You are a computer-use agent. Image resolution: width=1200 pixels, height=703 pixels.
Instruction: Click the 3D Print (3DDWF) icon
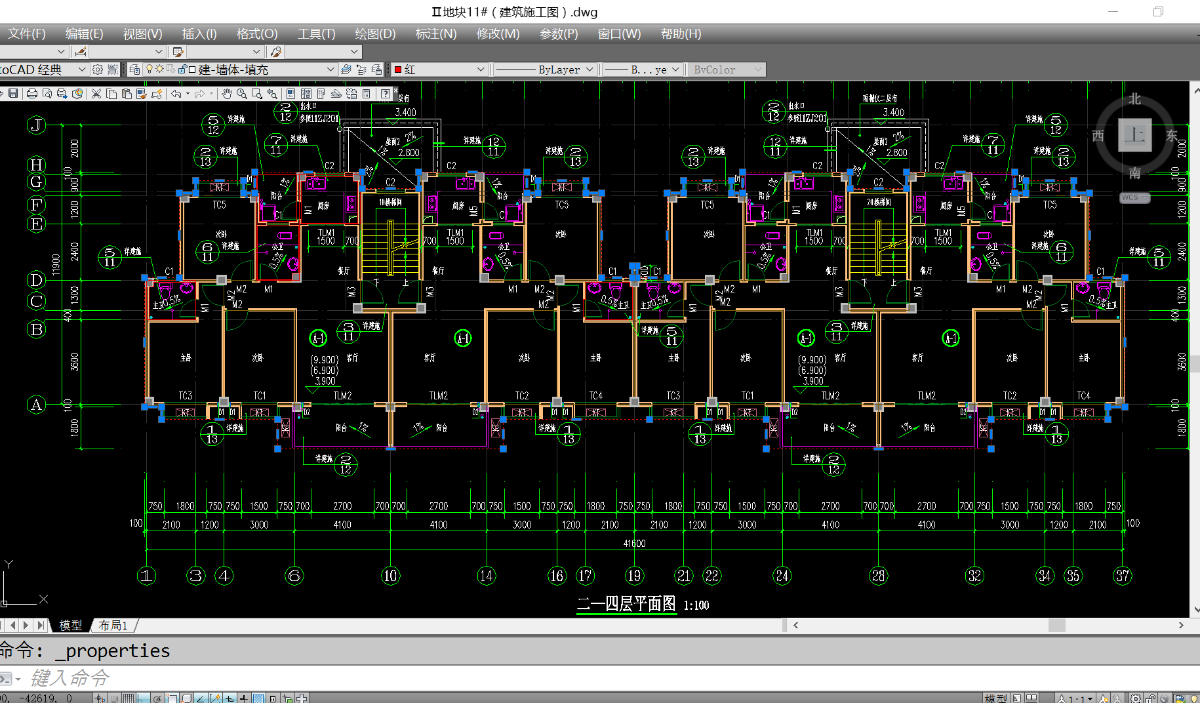tap(77, 94)
